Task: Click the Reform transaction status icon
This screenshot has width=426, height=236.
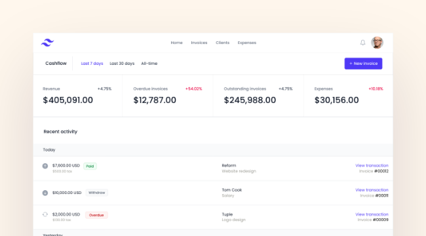Action: point(45,166)
